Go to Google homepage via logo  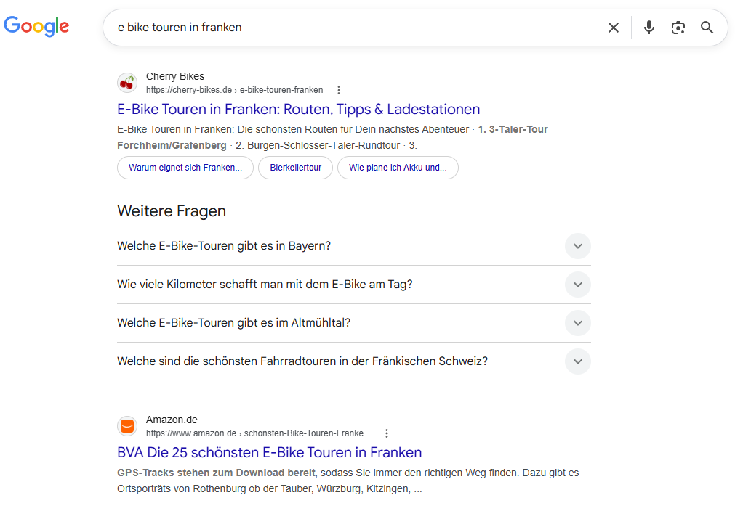(x=36, y=27)
